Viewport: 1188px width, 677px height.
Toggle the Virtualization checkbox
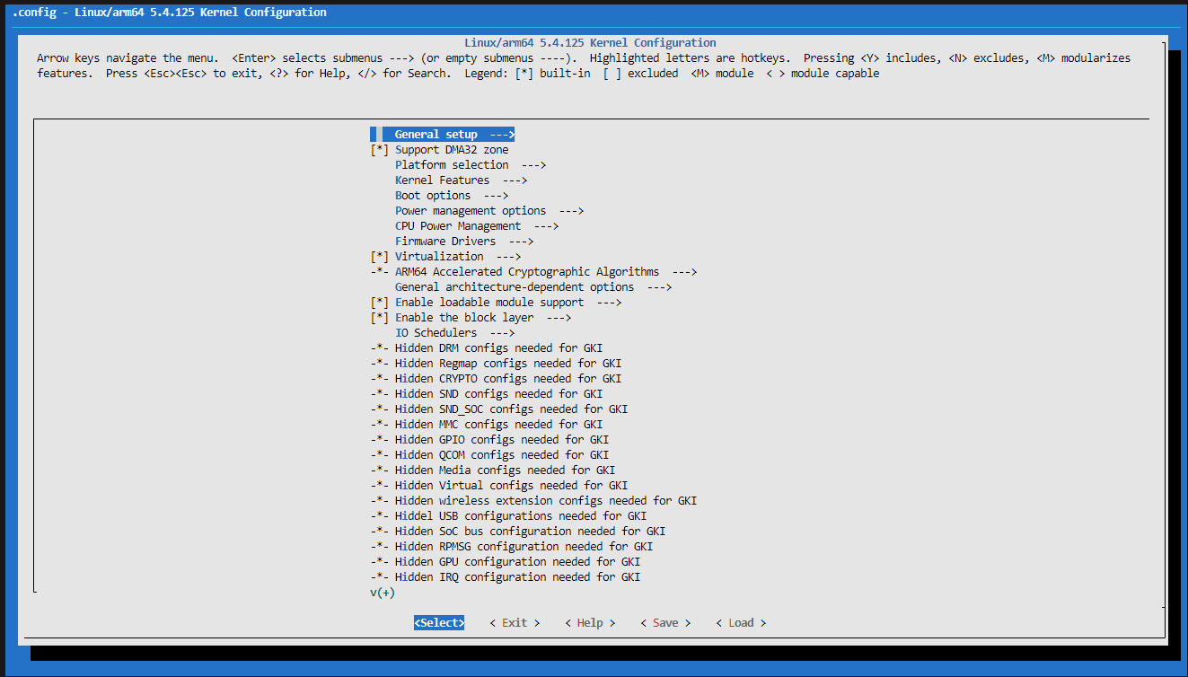tap(380, 257)
